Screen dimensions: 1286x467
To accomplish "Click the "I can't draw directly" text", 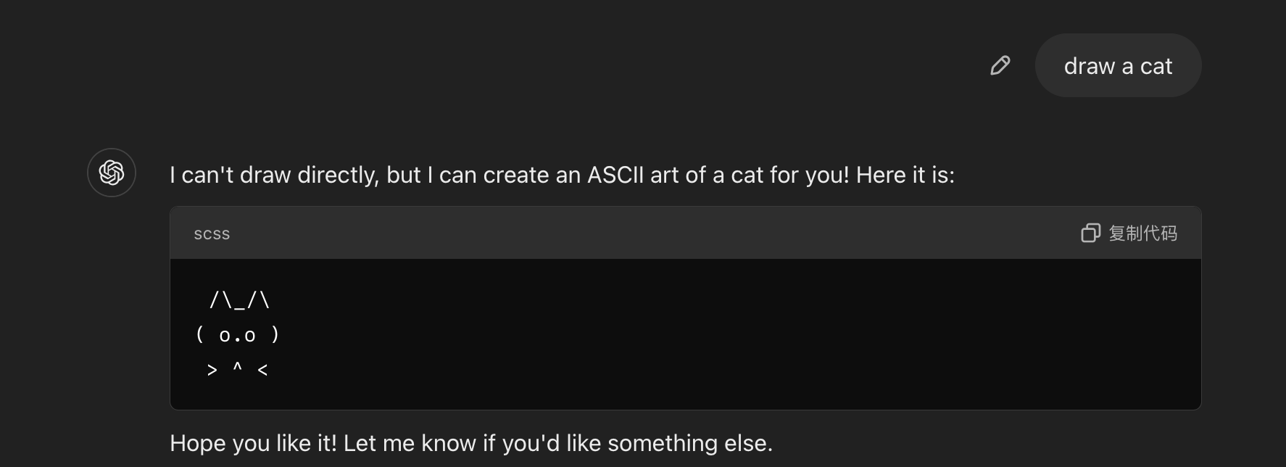I will [x=274, y=175].
